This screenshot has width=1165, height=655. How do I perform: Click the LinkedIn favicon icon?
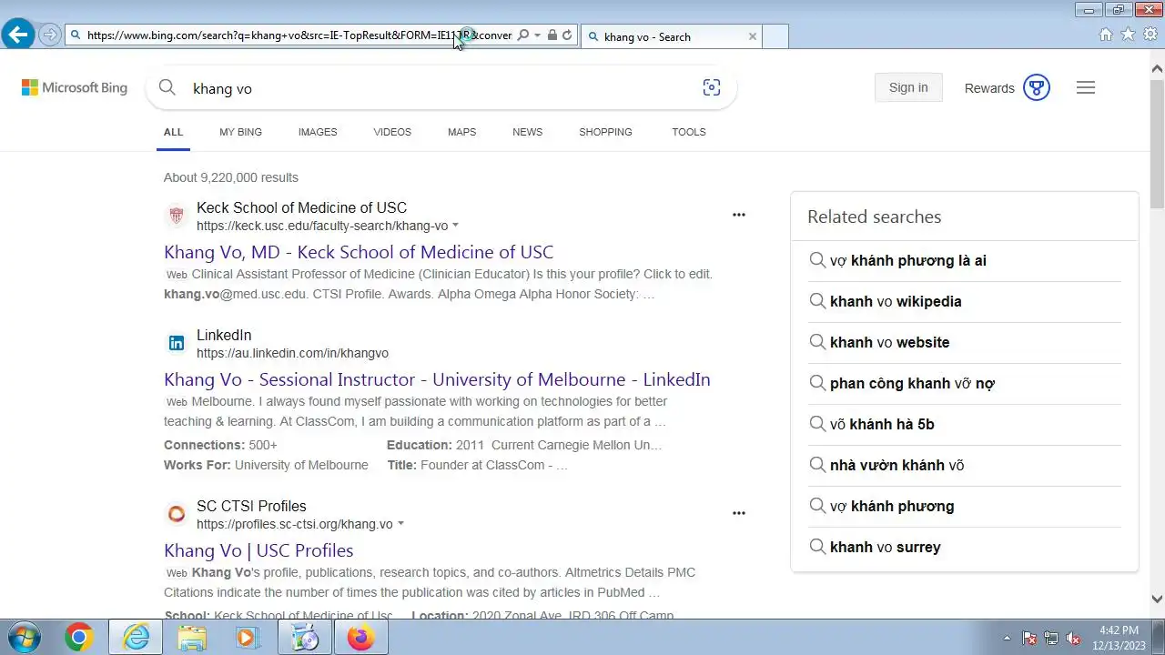click(x=177, y=343)
